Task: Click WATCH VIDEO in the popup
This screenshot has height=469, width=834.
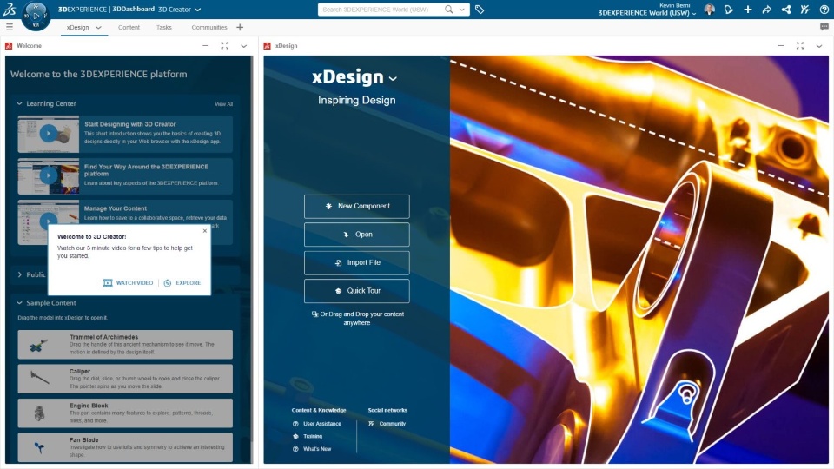Action: (x=129, y=283)
